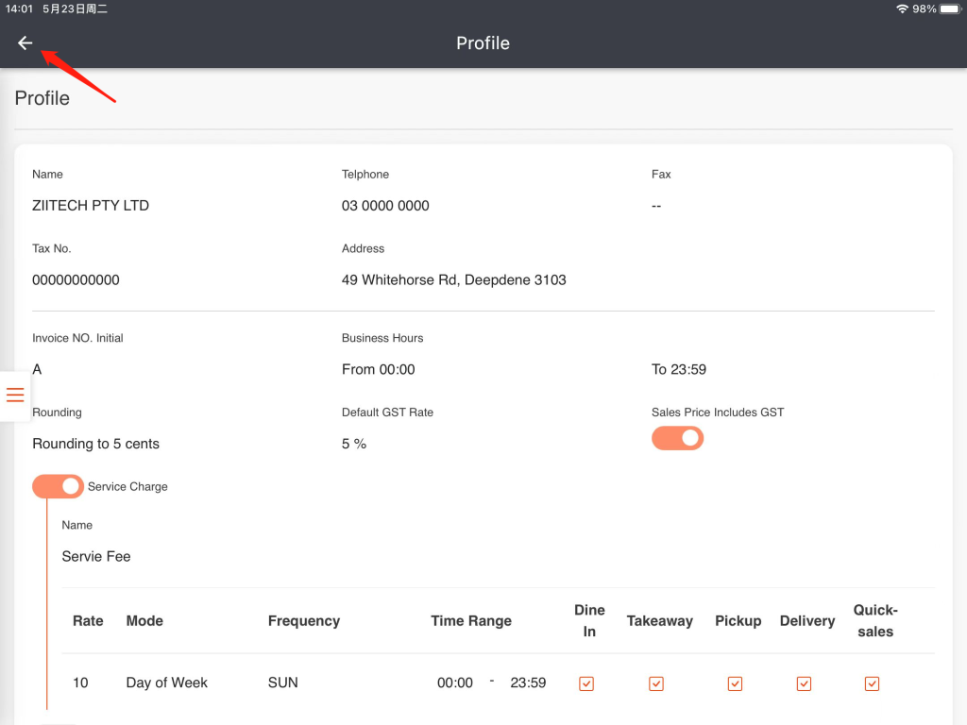Disable the Sales Price Includes GST switch

[x=677, y=438]
